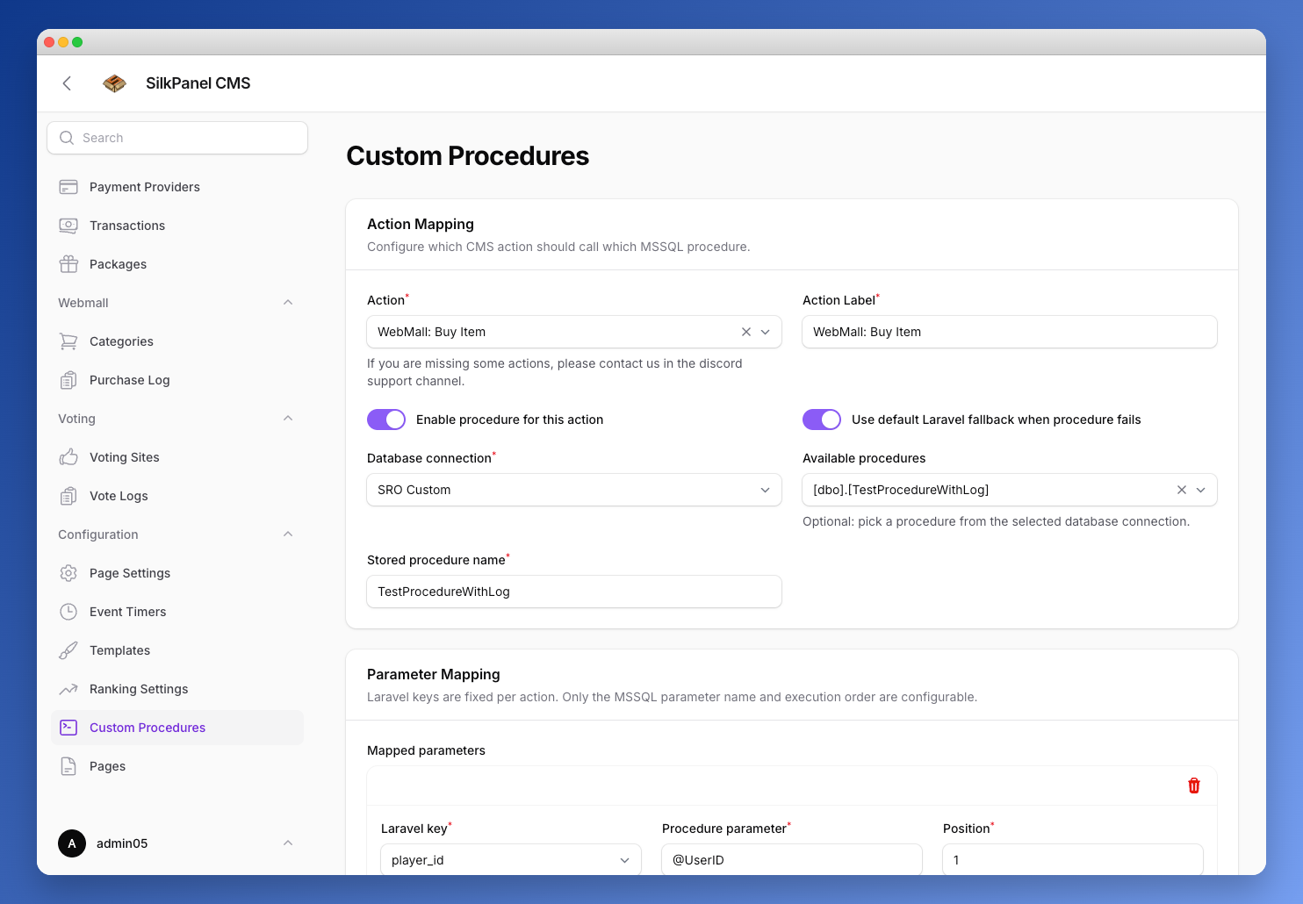Click the Custom Procedures terminal icon
Screen dimensions: 1303x904
point(68,728)
